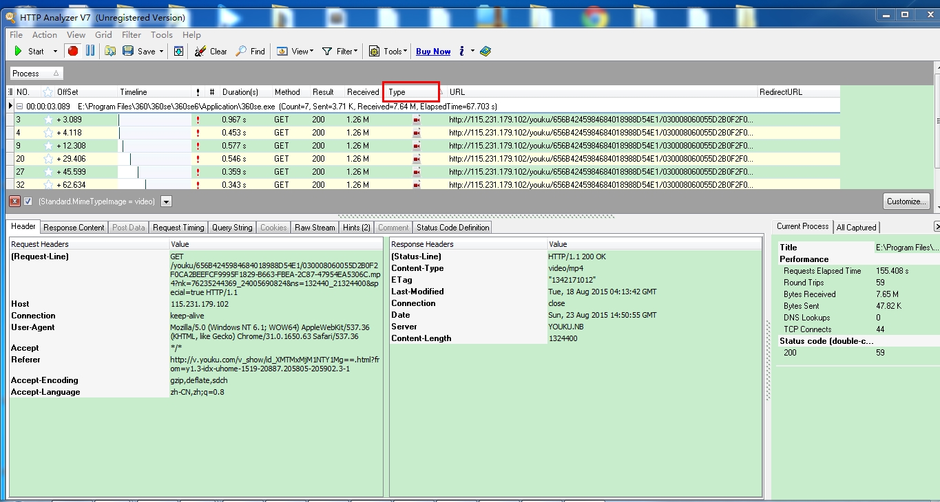Screen dimensions: 940x502
Task: Sort by the Duration(s) column header
Action: 244,92
